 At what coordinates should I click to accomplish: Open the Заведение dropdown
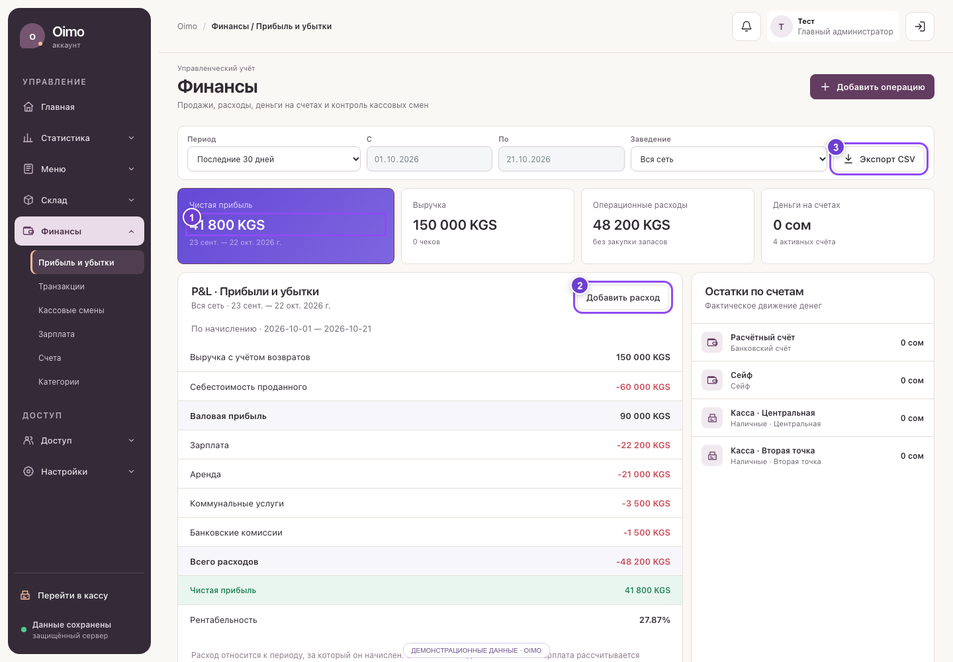pyautogui.click(x=729, y=159)
